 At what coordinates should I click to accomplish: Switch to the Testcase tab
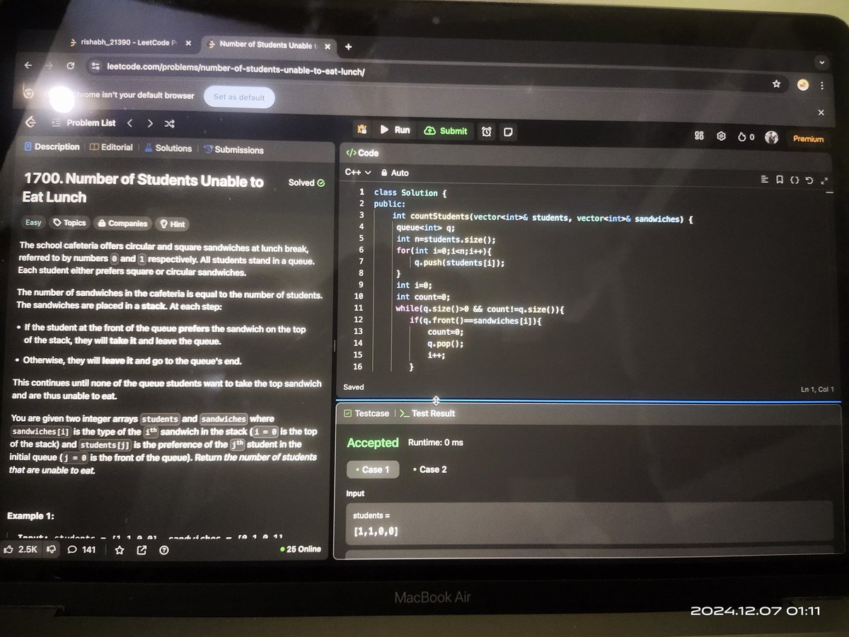pos(366,413)
